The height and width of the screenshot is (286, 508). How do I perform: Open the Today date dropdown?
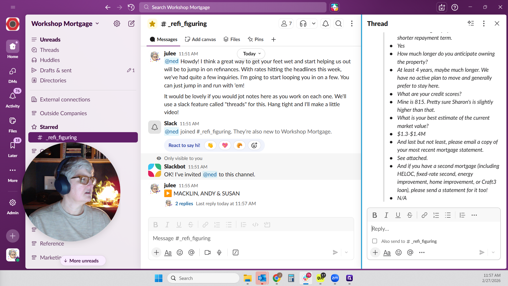(x=251, y=54)
